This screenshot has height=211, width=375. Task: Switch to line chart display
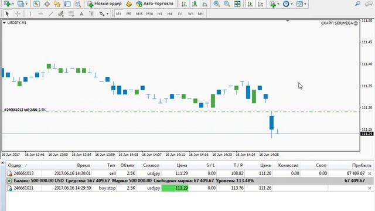pos(204,4)
